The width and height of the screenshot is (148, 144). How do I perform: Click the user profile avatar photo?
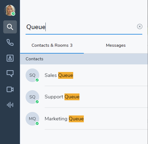pos(10,10)
